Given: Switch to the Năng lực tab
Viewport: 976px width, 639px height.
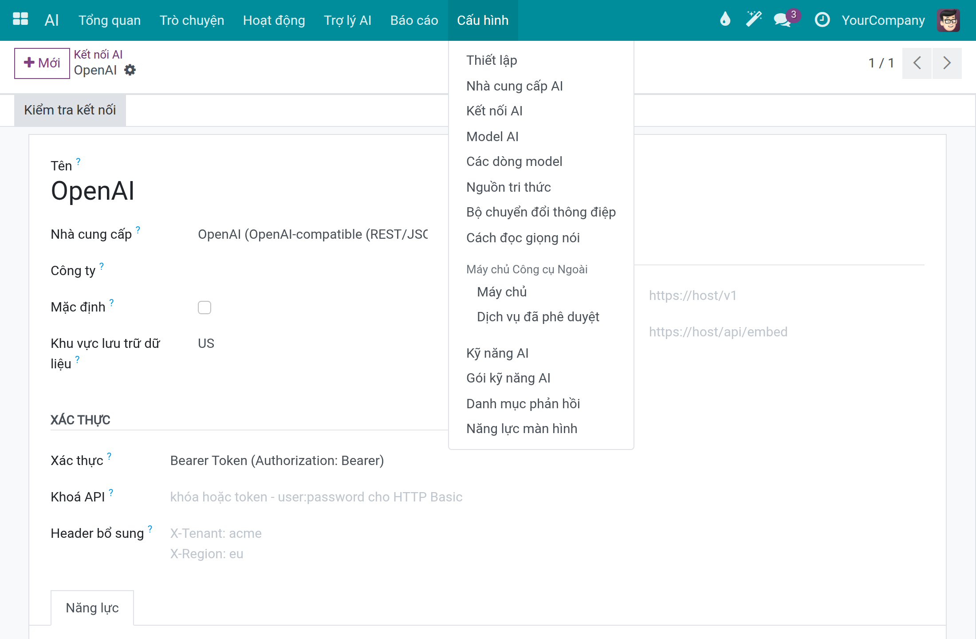Looking at the screenshot, I should (92, 608).
